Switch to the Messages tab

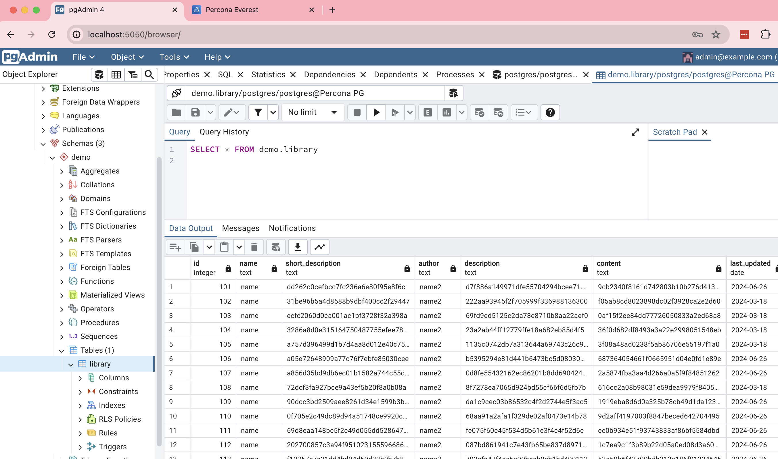[x=241, y=228]
